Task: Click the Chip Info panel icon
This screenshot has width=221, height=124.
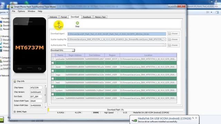Action: click(15, 81)
